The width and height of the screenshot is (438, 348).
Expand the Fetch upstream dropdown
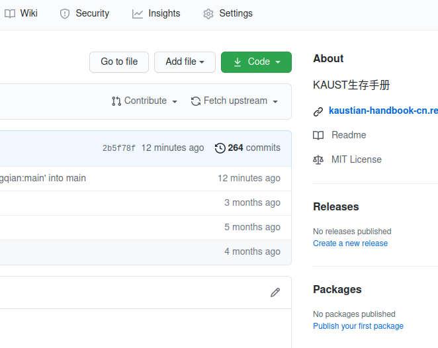pos(234,101)
